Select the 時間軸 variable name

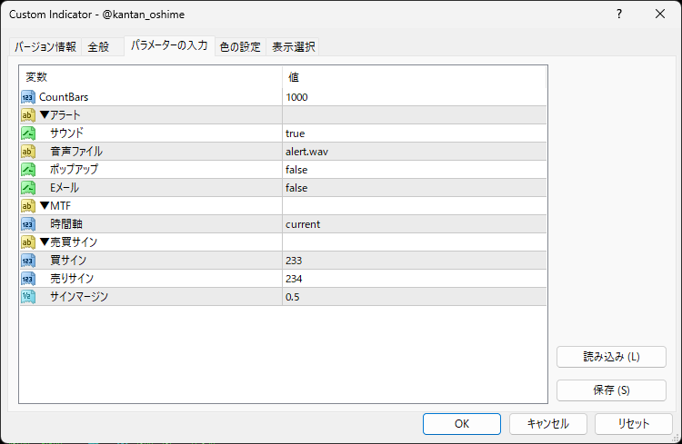pyautogui.click(x=66, y=224)
